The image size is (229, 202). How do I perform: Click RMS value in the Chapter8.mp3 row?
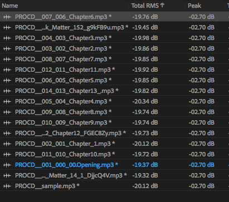point(145,112)
